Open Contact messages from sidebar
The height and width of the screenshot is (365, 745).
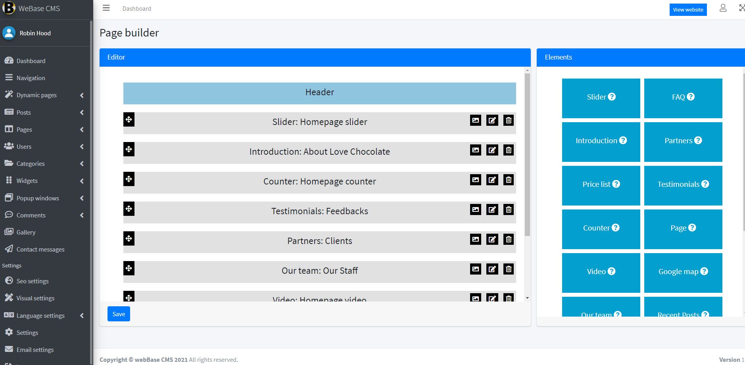click(40, 250)
